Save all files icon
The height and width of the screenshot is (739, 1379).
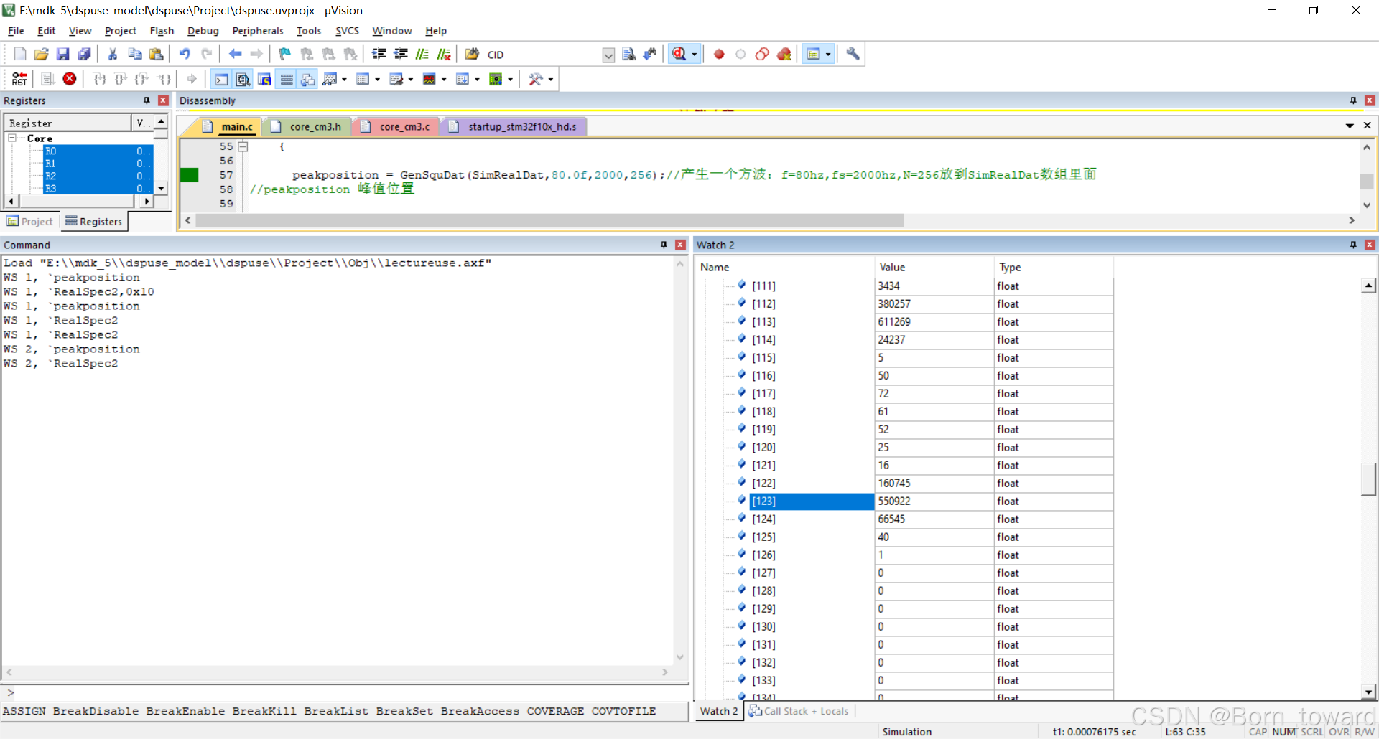85,54
